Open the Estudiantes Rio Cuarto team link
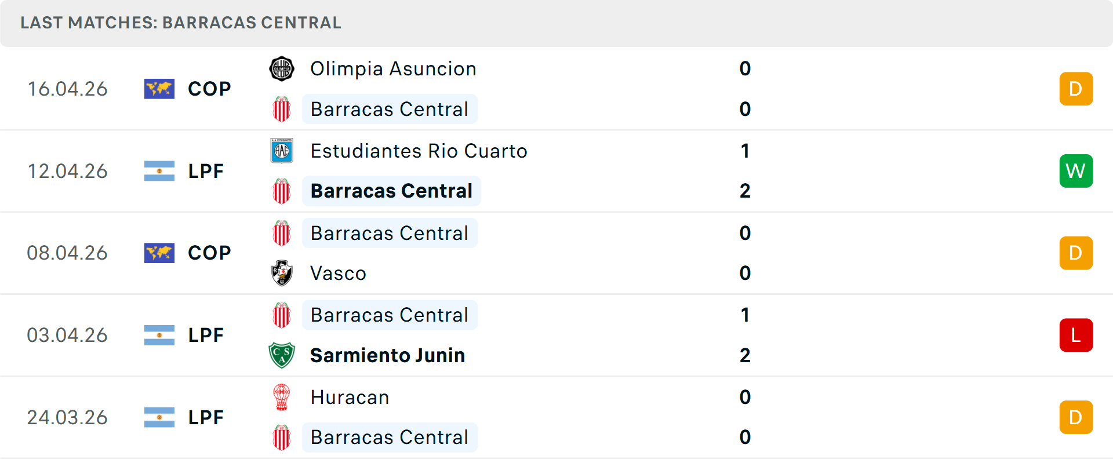1113x459 pixels. pos(419,151)
